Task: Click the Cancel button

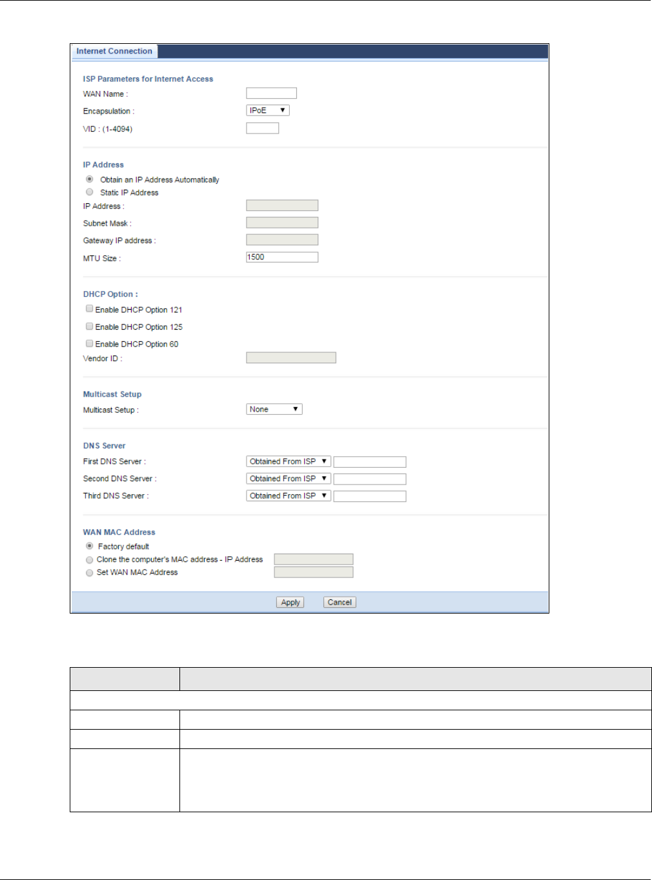Action: [340, 603]
